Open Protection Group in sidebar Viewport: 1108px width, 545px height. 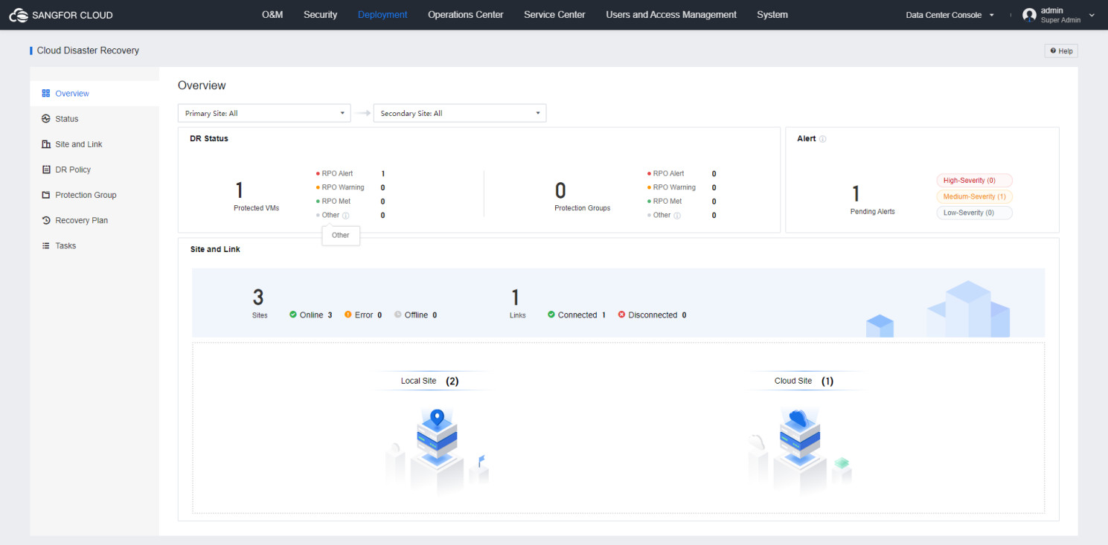[x=95, y=195]
